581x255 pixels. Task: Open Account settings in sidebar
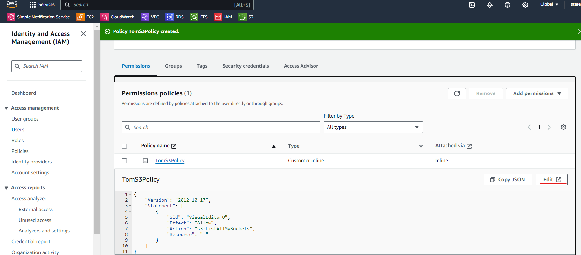coord(30,173)
